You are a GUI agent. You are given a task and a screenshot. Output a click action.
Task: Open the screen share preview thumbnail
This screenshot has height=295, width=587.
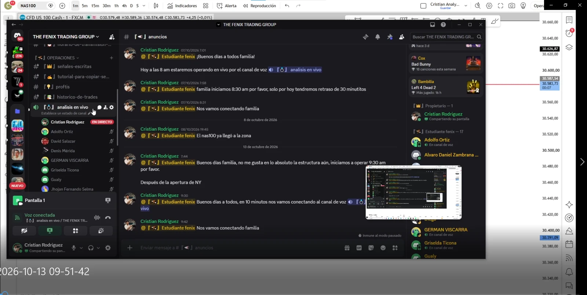point(413,192)
